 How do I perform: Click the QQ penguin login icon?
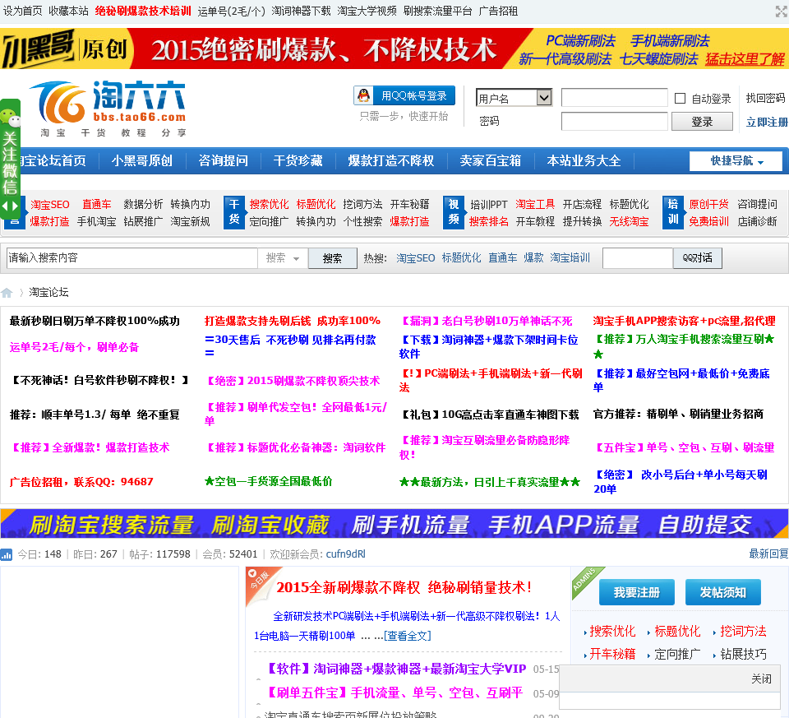363,95
